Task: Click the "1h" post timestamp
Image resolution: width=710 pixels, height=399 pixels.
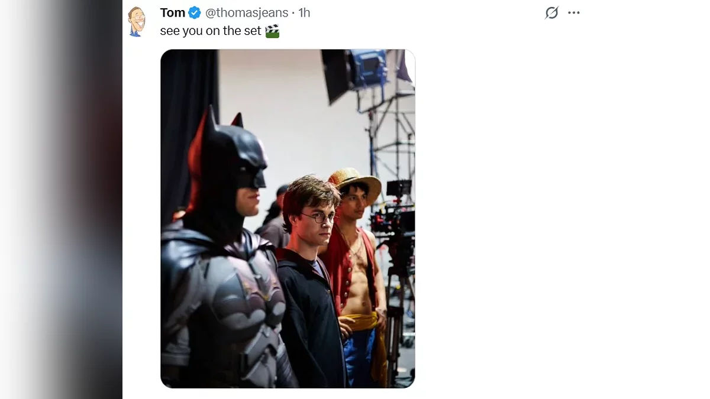Action: tap(304, 12)
